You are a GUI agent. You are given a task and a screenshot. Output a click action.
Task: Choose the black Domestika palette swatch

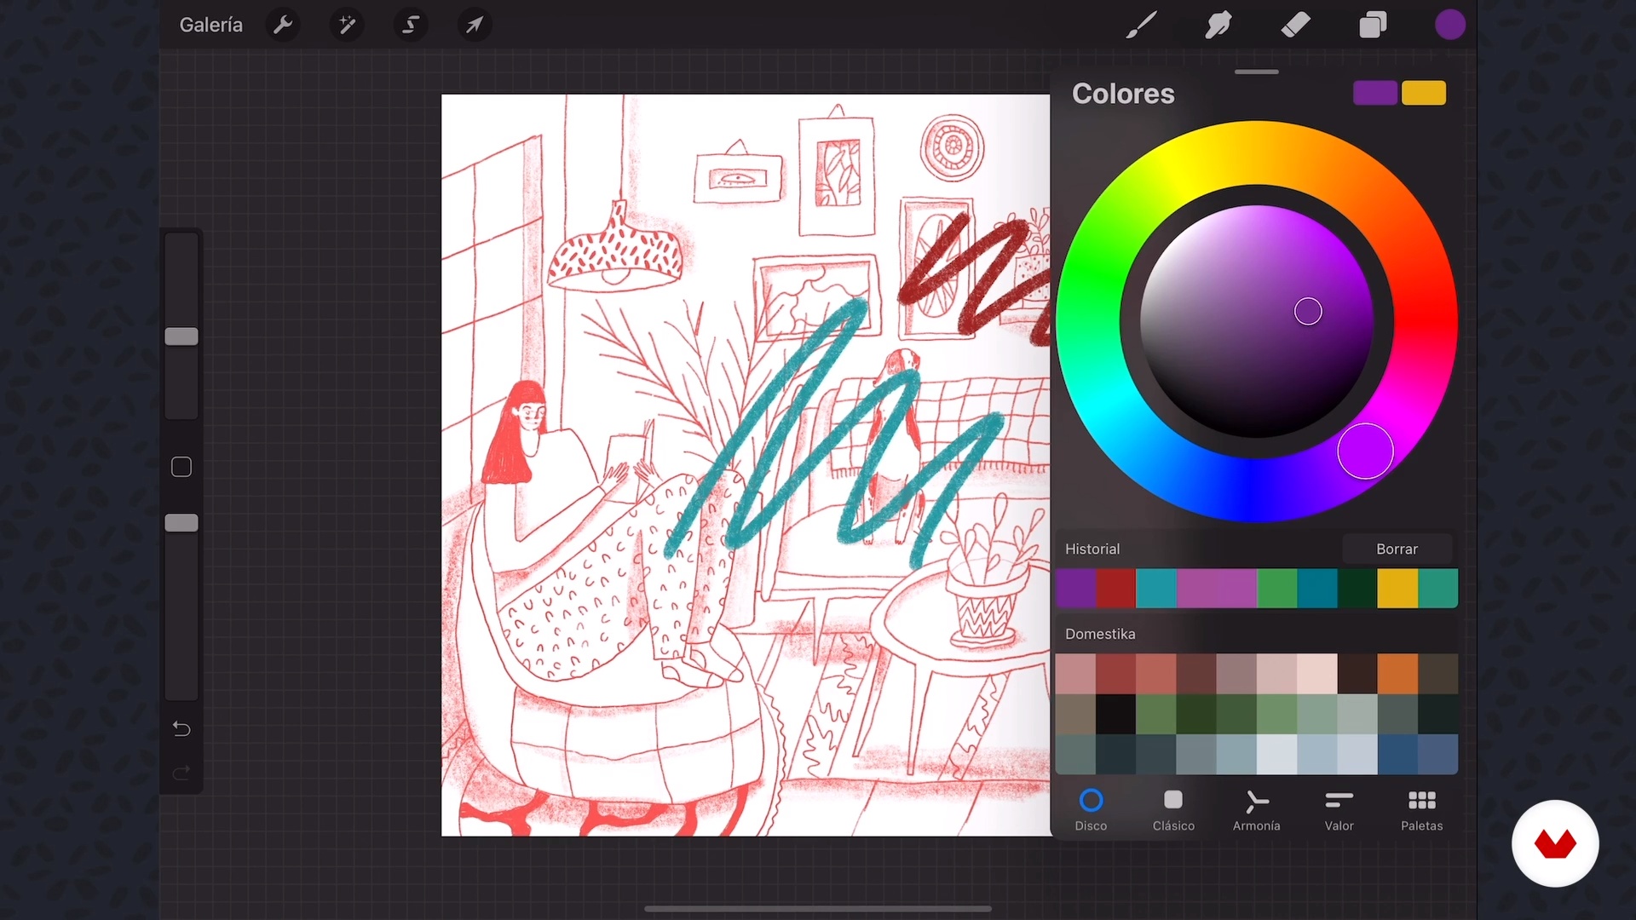click(1115, 714)
